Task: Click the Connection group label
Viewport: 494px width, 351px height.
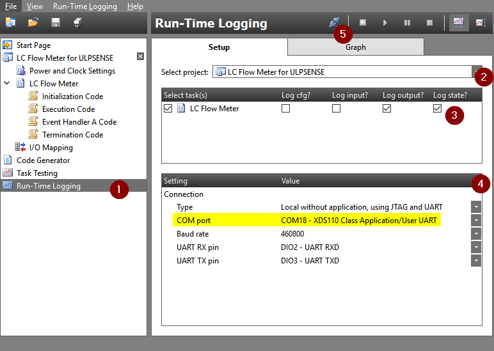Action: pyautogui.click(x=184, y=194)
